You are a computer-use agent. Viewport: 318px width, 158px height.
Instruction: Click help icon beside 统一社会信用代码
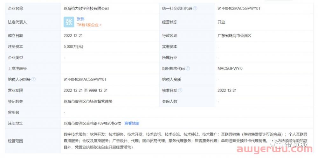pyautogui.click(x=195, y=9)
